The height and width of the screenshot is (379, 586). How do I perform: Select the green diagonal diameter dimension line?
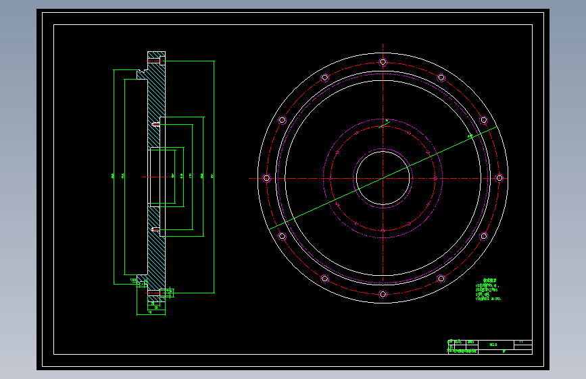(383, 178)
